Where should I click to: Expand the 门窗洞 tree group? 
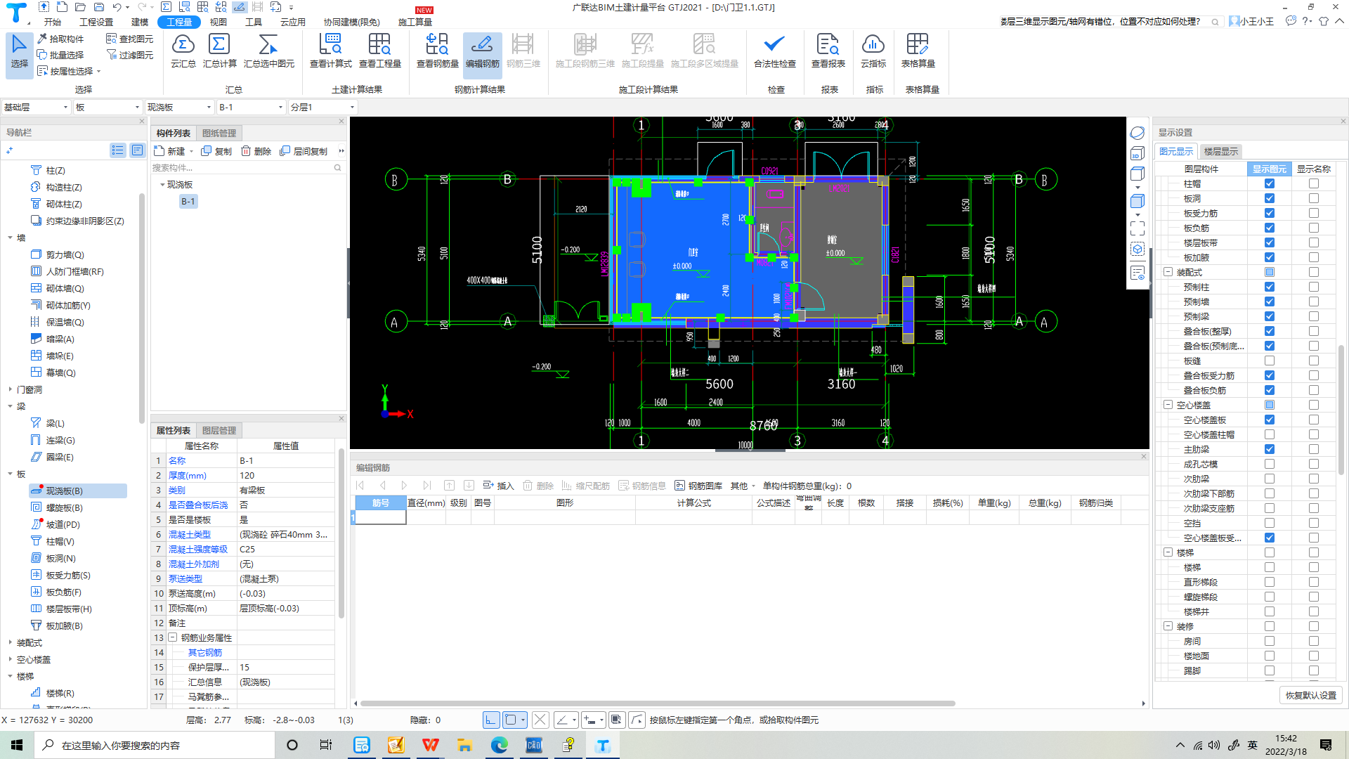(x=10, y=389)
